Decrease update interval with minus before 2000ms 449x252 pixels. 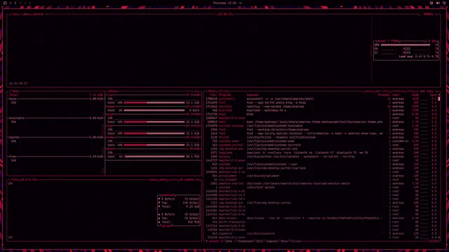coord(421,14)
